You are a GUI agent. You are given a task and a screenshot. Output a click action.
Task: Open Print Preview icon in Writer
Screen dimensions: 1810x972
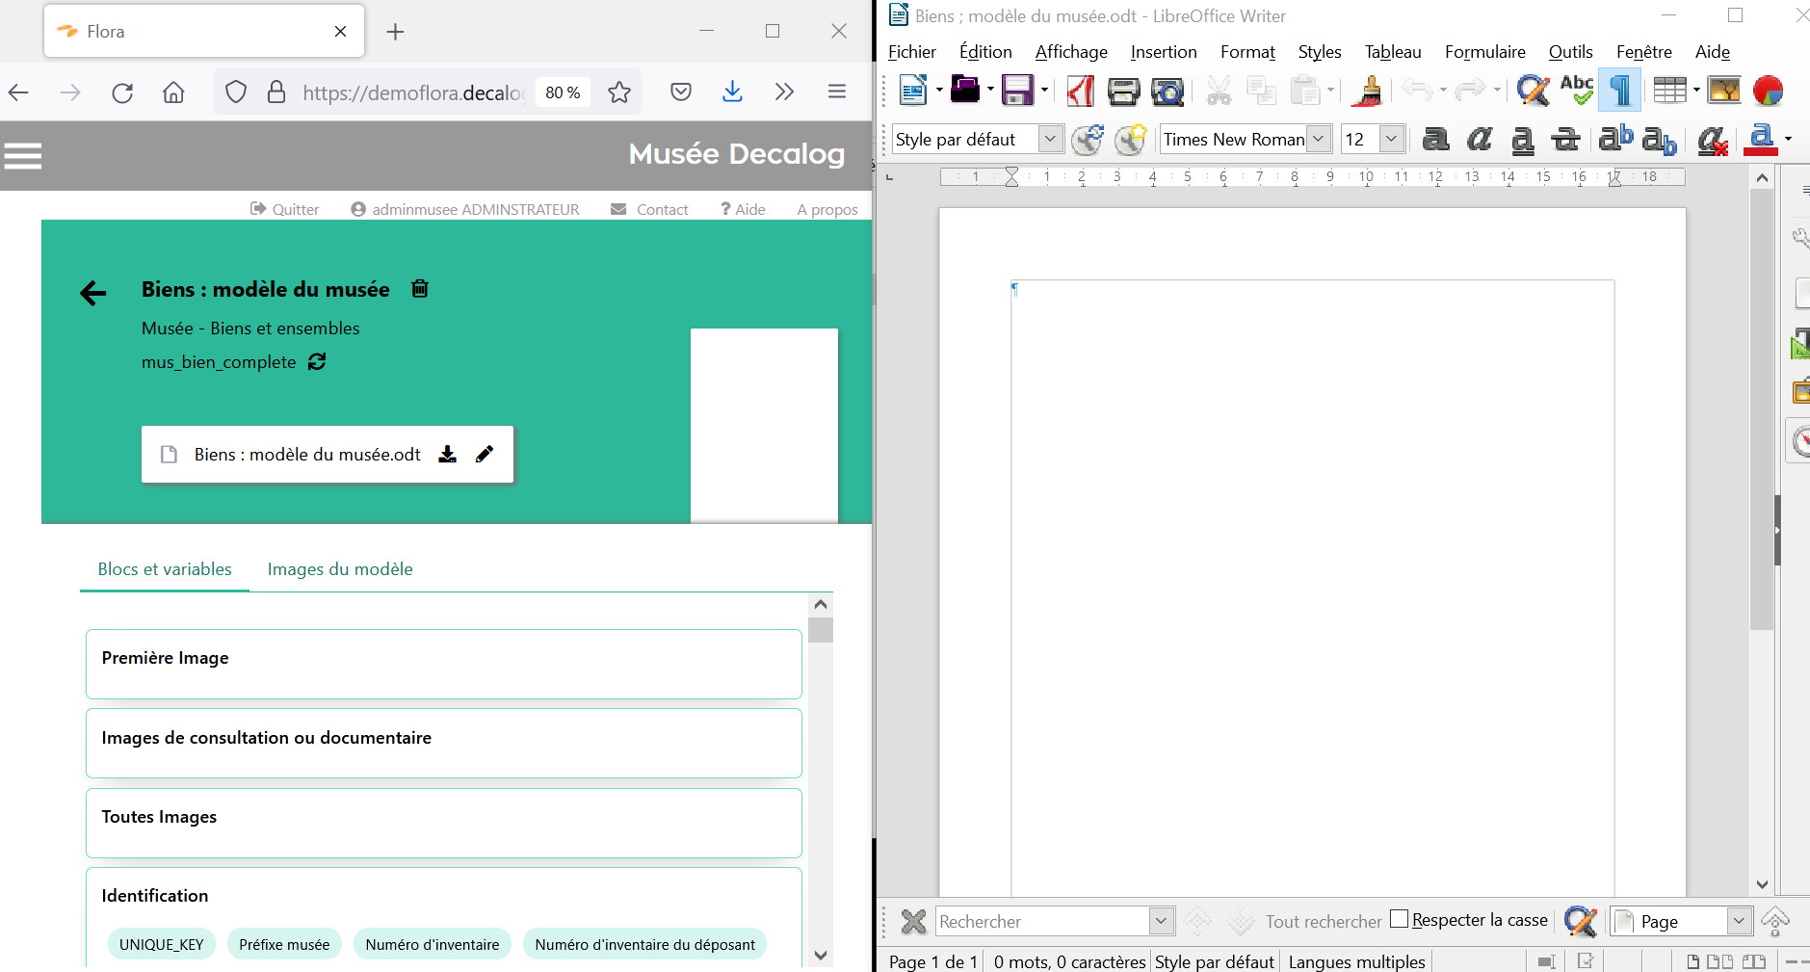[1167, 92]
